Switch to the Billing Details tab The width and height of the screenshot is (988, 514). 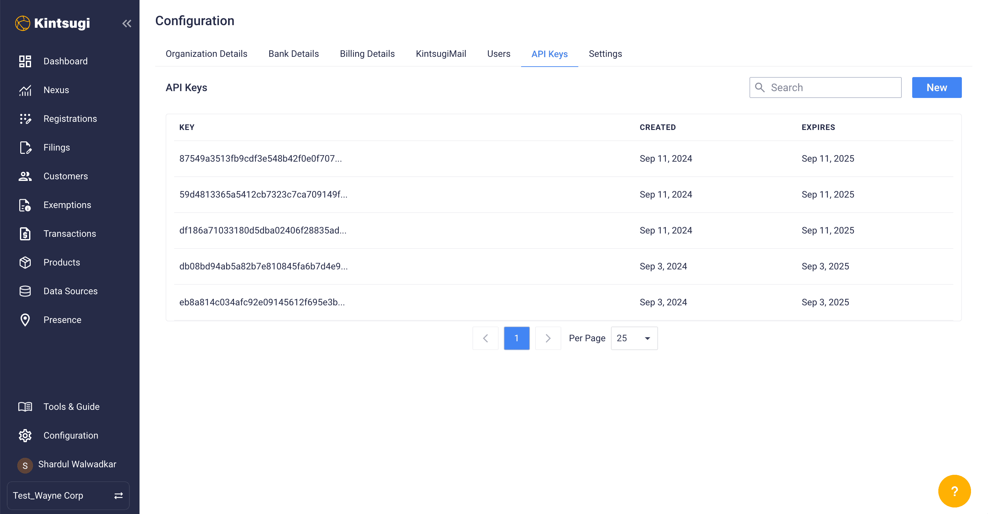tap(367, 54)
